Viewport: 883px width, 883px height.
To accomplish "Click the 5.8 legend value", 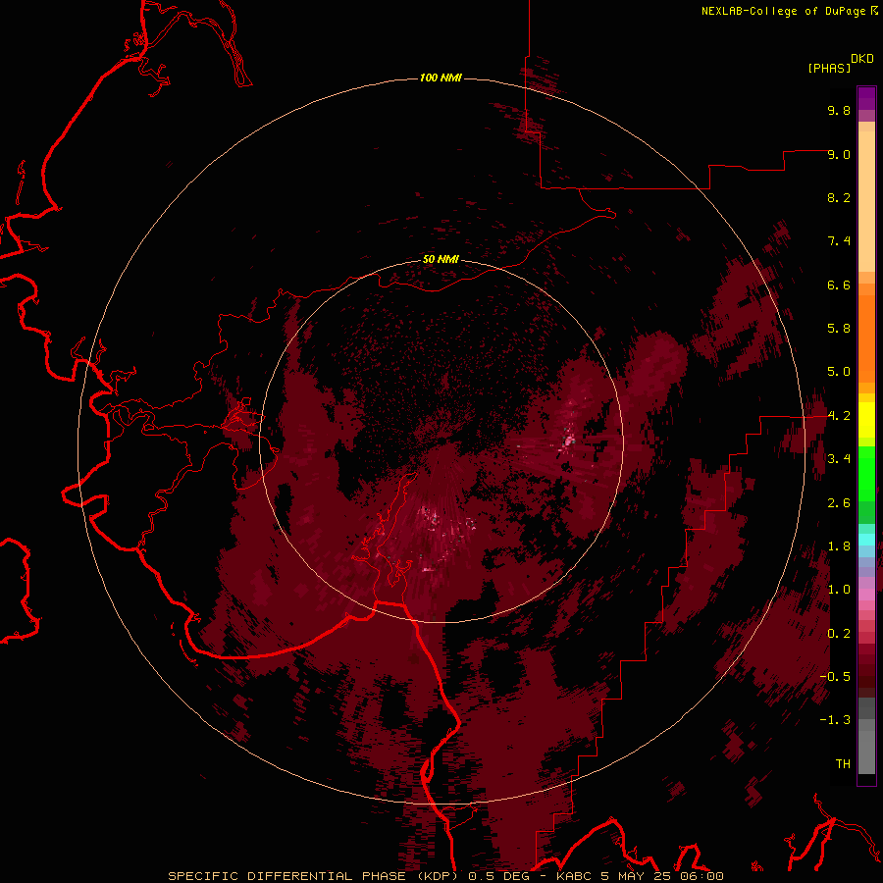I will coord(839,329).
